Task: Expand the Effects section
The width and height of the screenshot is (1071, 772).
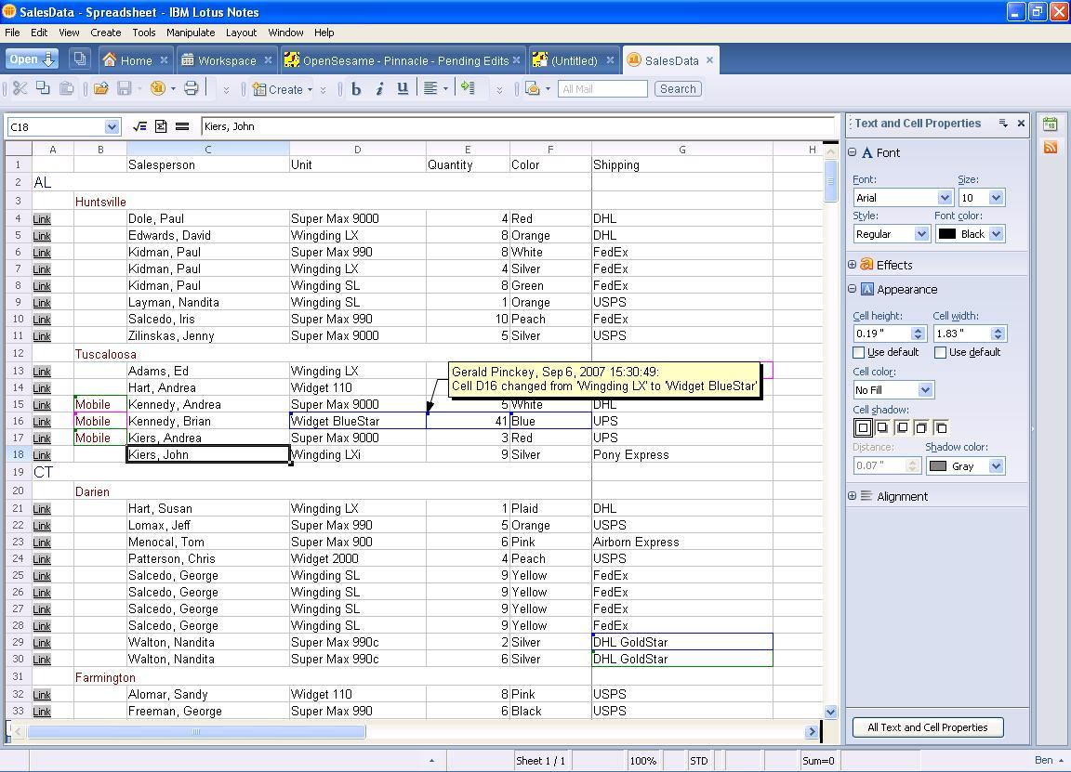Action: (853, 265)
